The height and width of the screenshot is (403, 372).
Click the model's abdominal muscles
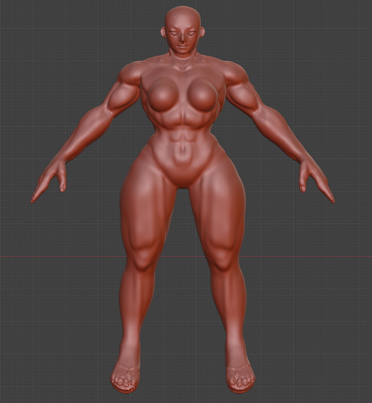pyautogui.click(x=182, y=134)
